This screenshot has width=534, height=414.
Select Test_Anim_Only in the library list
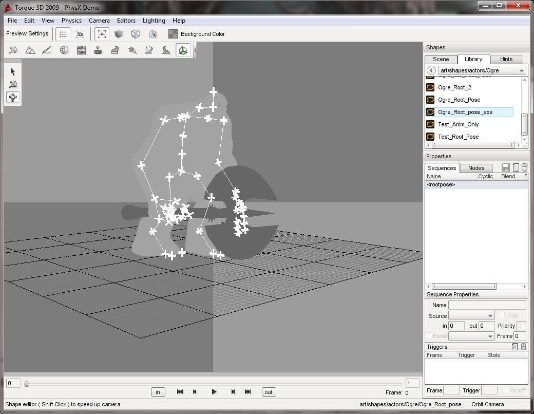coord(458,124)
